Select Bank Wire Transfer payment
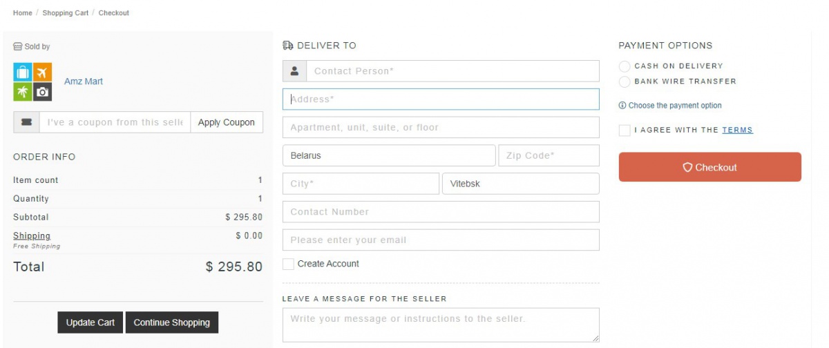The image size is (829, 348). pyautogui.click(x=625, y=81)
